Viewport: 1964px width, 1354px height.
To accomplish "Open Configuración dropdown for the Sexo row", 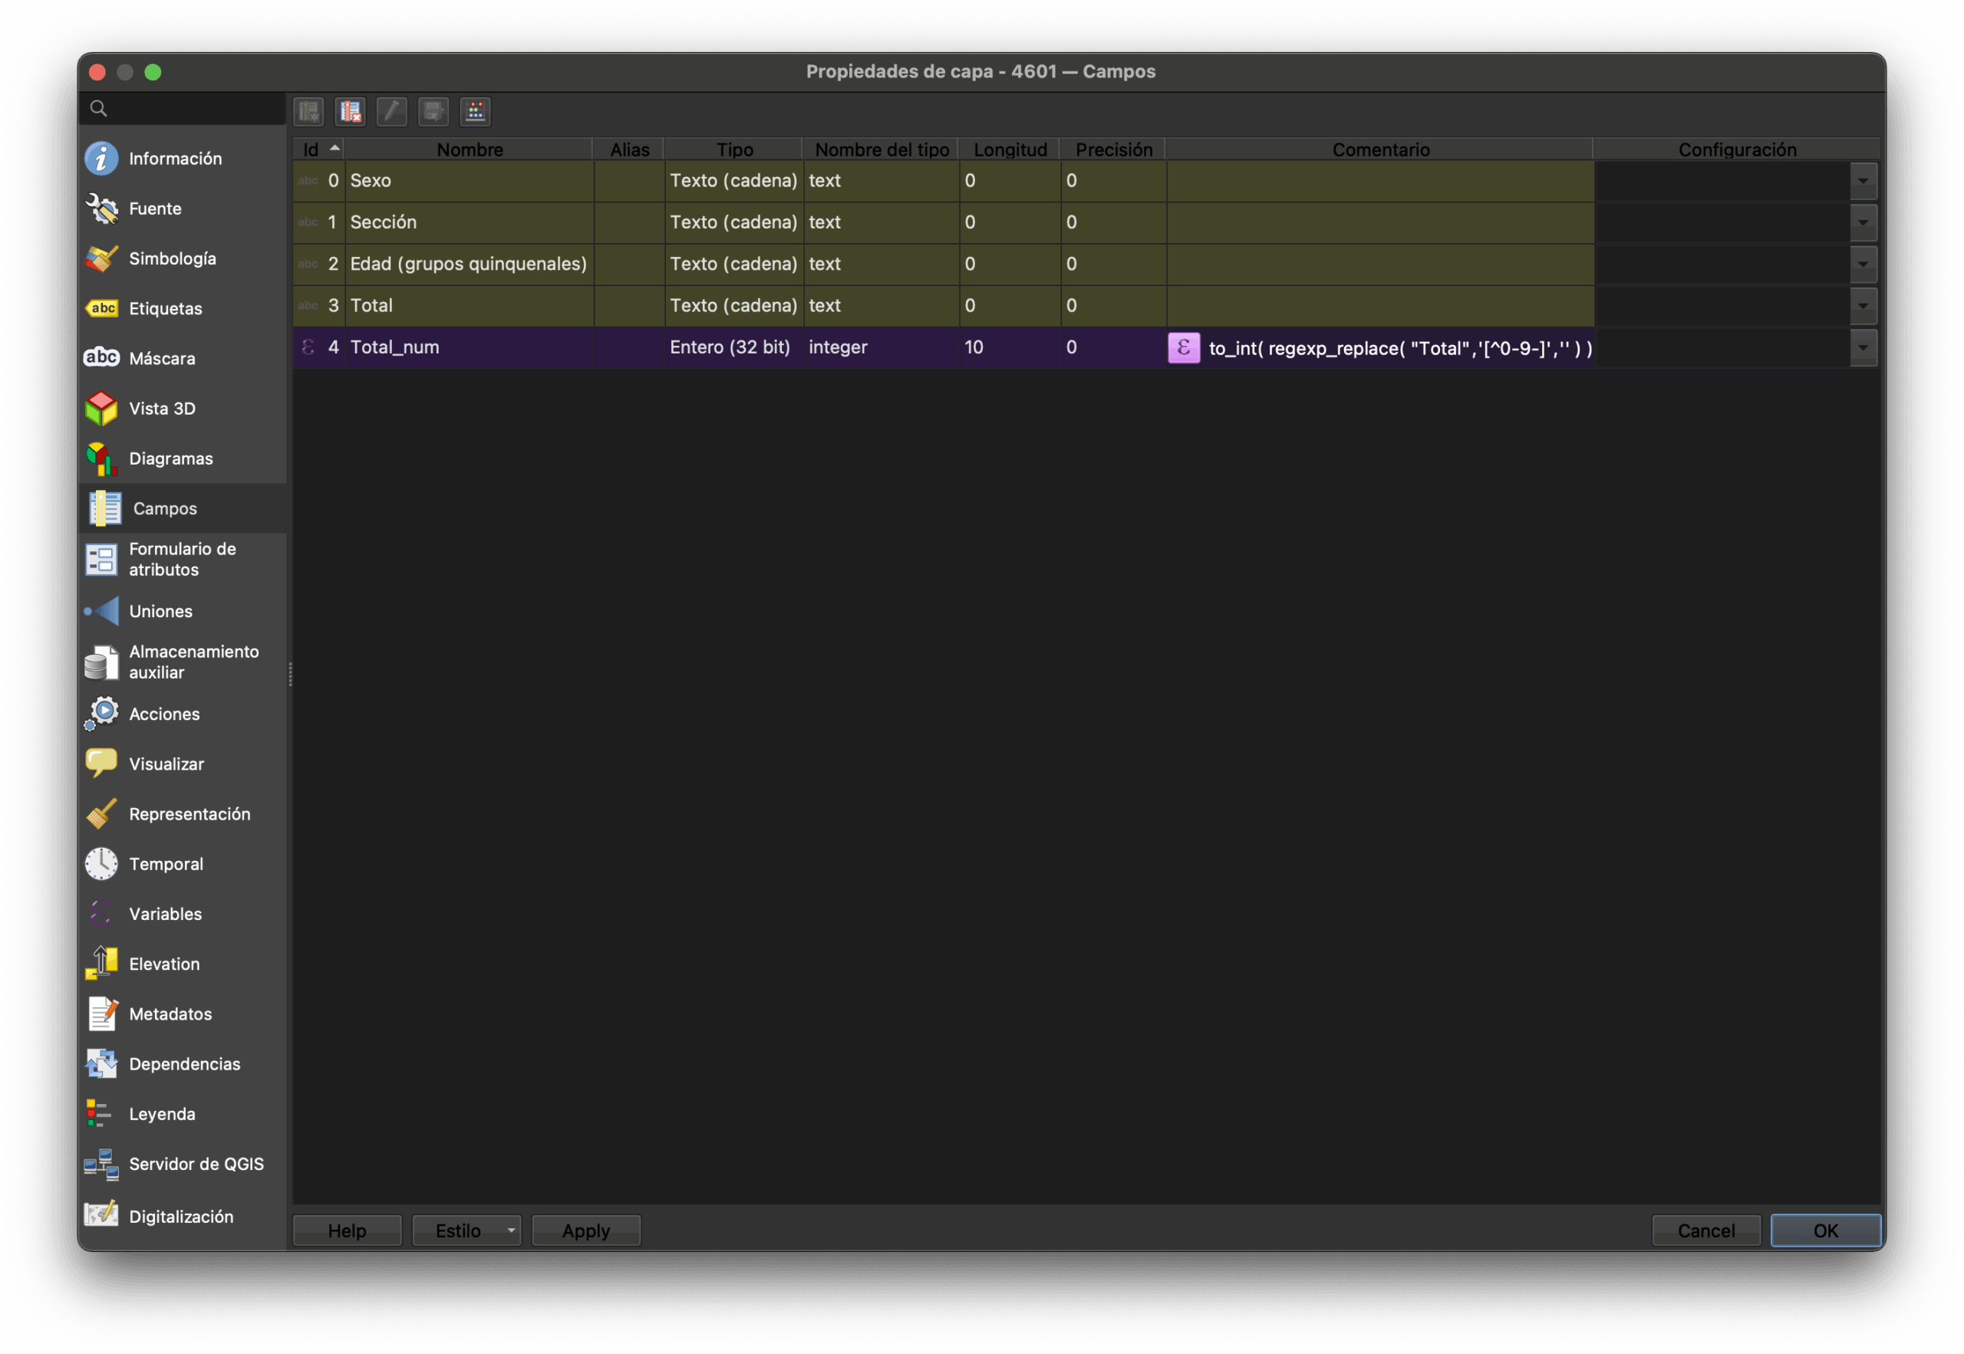I will (1862, 181).
